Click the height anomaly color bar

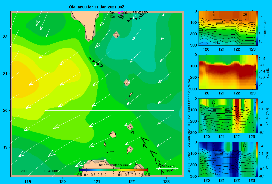pos(114,170)
